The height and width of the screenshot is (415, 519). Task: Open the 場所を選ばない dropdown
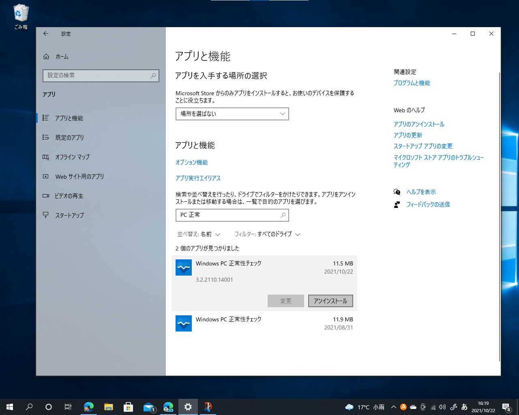[x=232, y=114]
